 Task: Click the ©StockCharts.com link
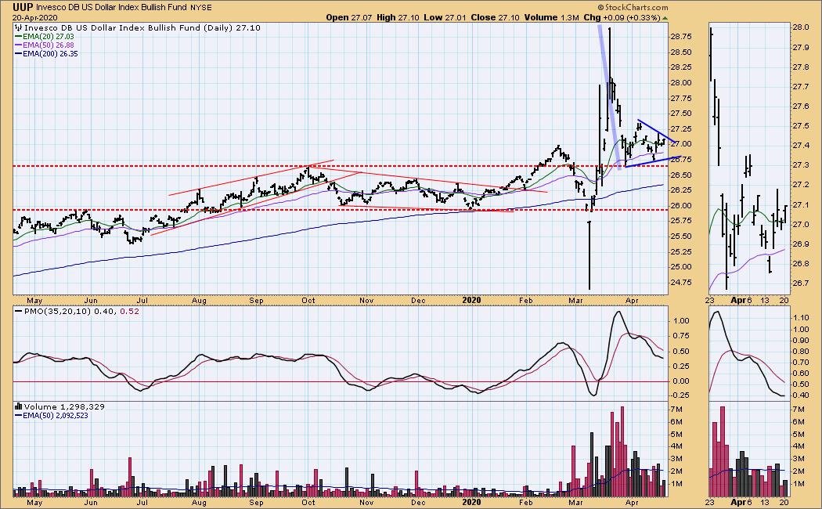coord(633,7)
